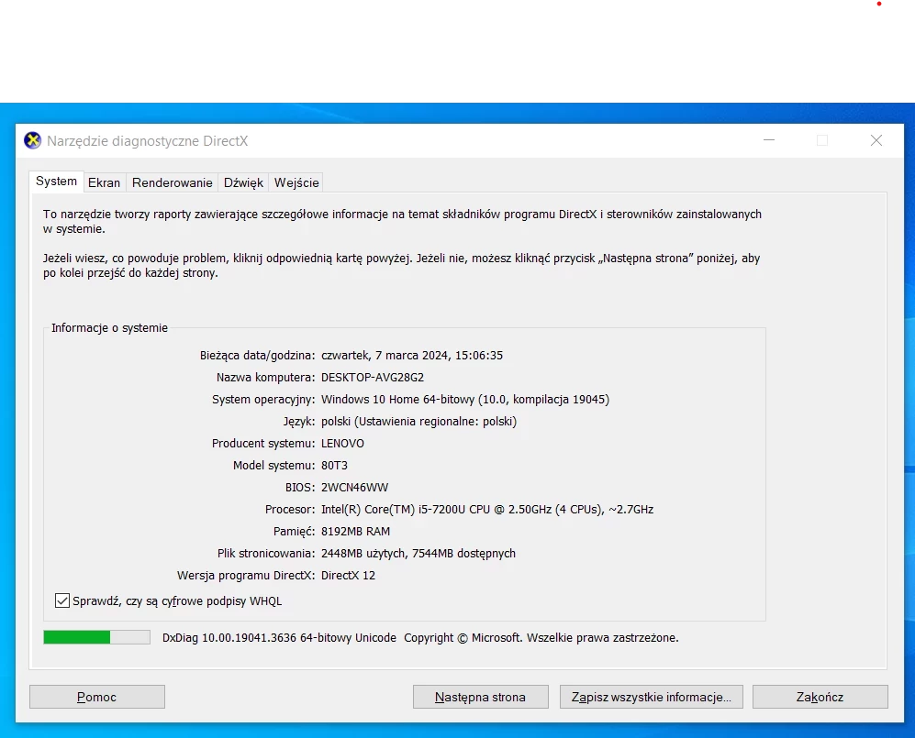This screenshot has width=915, height=738.
Task: Minimize the DirectX diagnostic window
Action: [x=769, y=140]
